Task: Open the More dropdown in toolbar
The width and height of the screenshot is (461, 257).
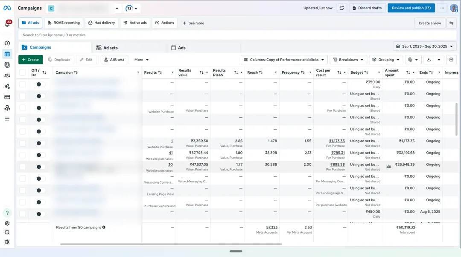Action: (x=141, y=60)
